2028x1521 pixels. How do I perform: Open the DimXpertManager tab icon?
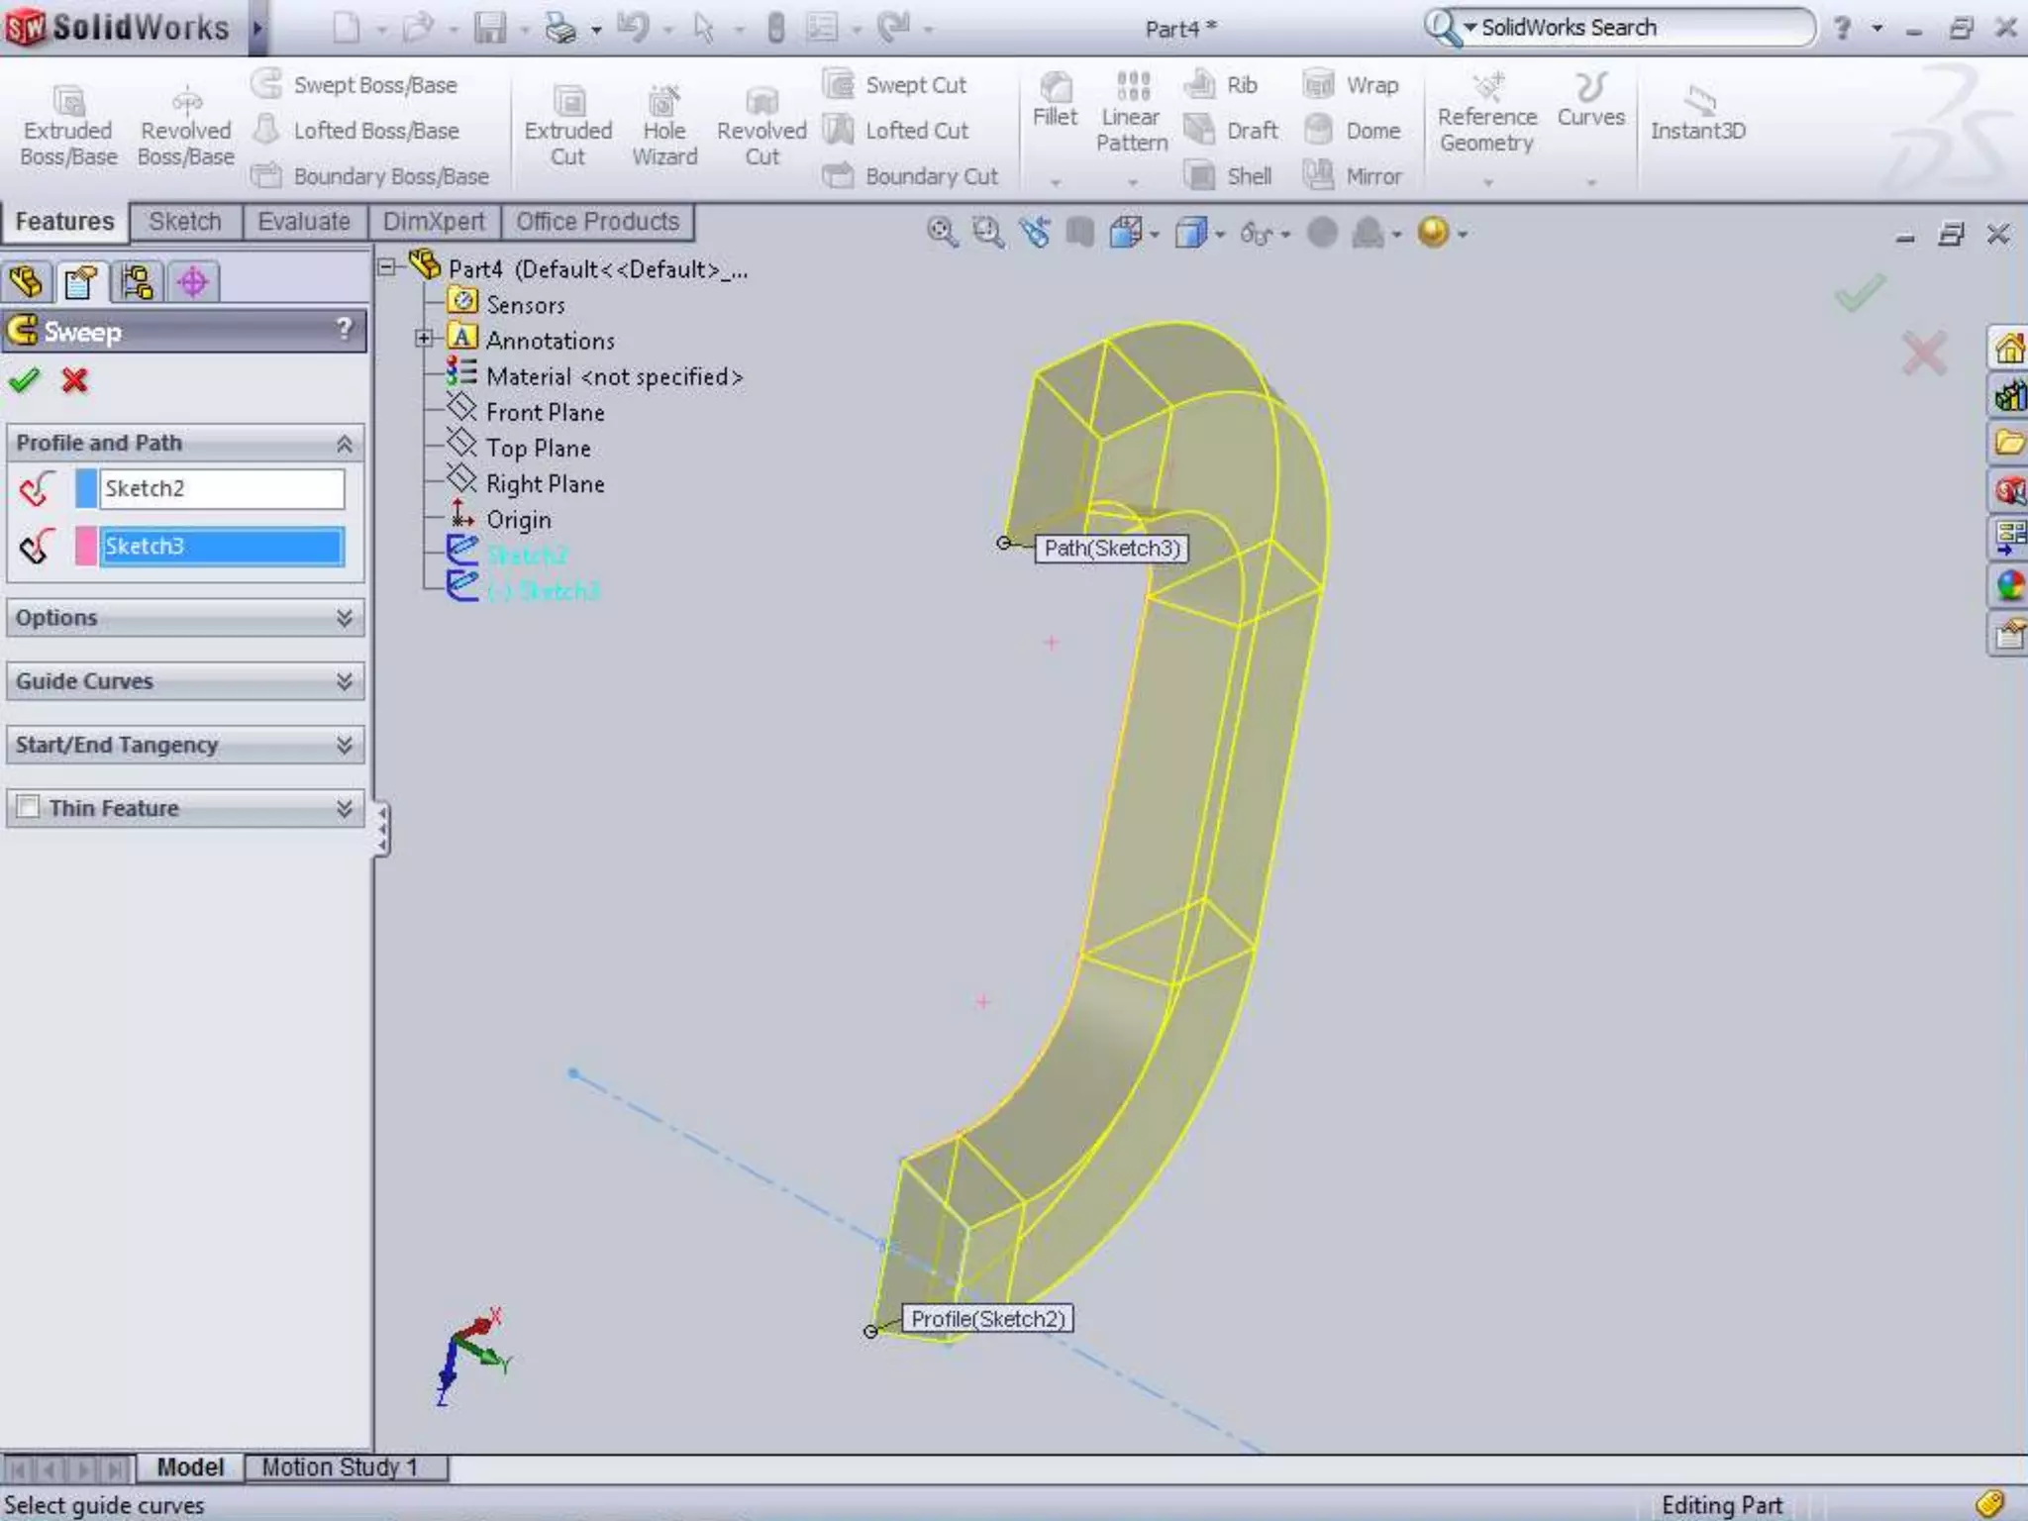[x=192, y=282]
